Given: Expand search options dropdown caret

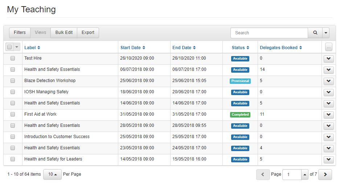Looking at the screenshot, I should coord(325,33).
